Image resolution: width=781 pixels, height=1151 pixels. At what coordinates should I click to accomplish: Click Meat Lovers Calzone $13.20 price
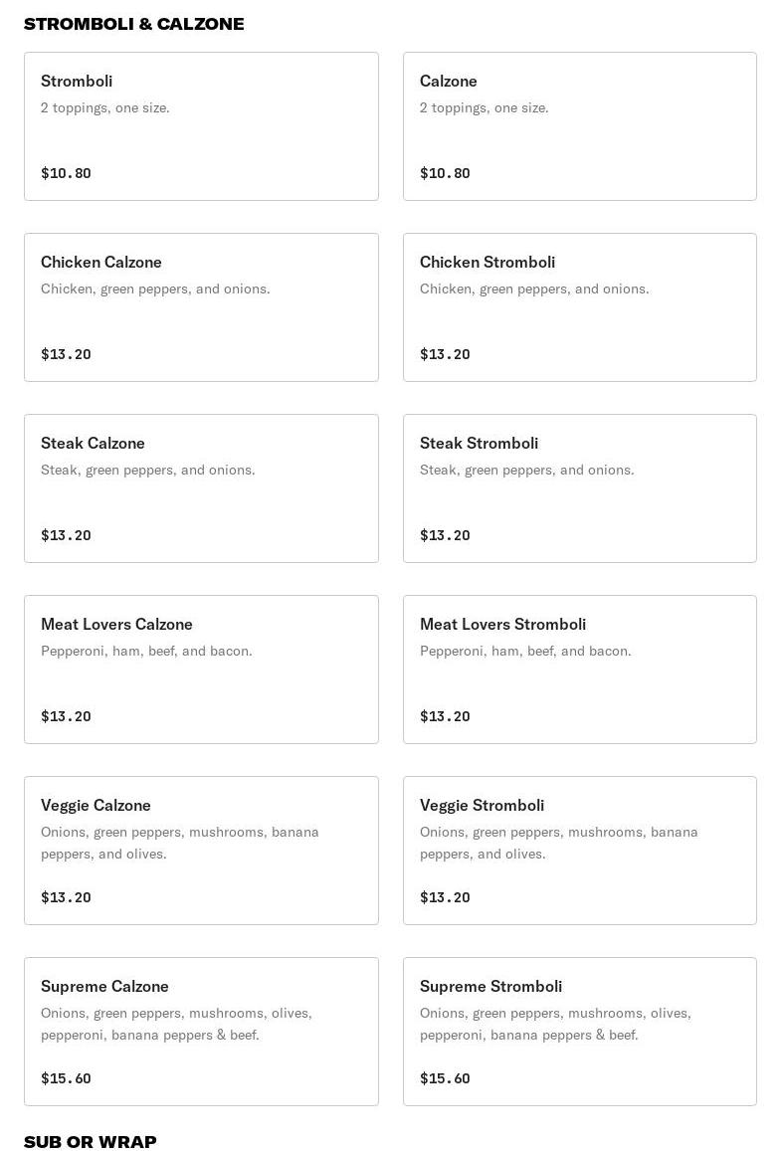tap(66, 716)
